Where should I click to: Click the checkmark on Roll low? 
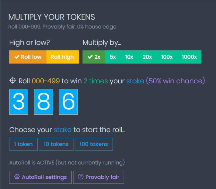(x=17, y=57)
